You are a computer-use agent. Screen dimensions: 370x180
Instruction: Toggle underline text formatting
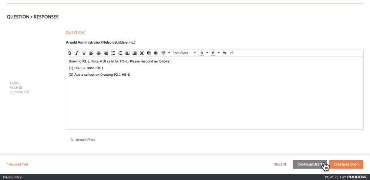pos(84,53)
